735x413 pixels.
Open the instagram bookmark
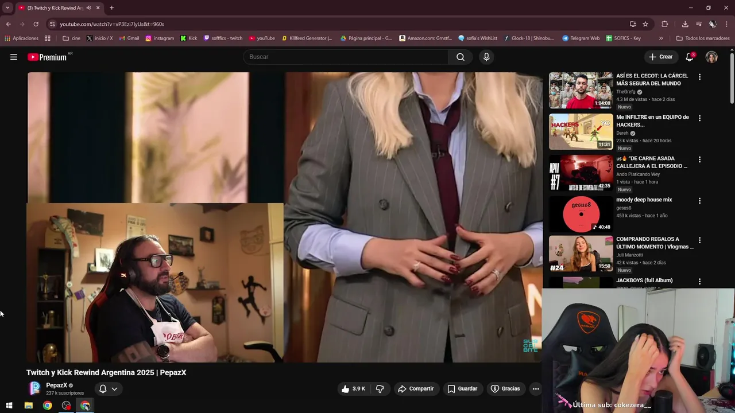(160, 38)
